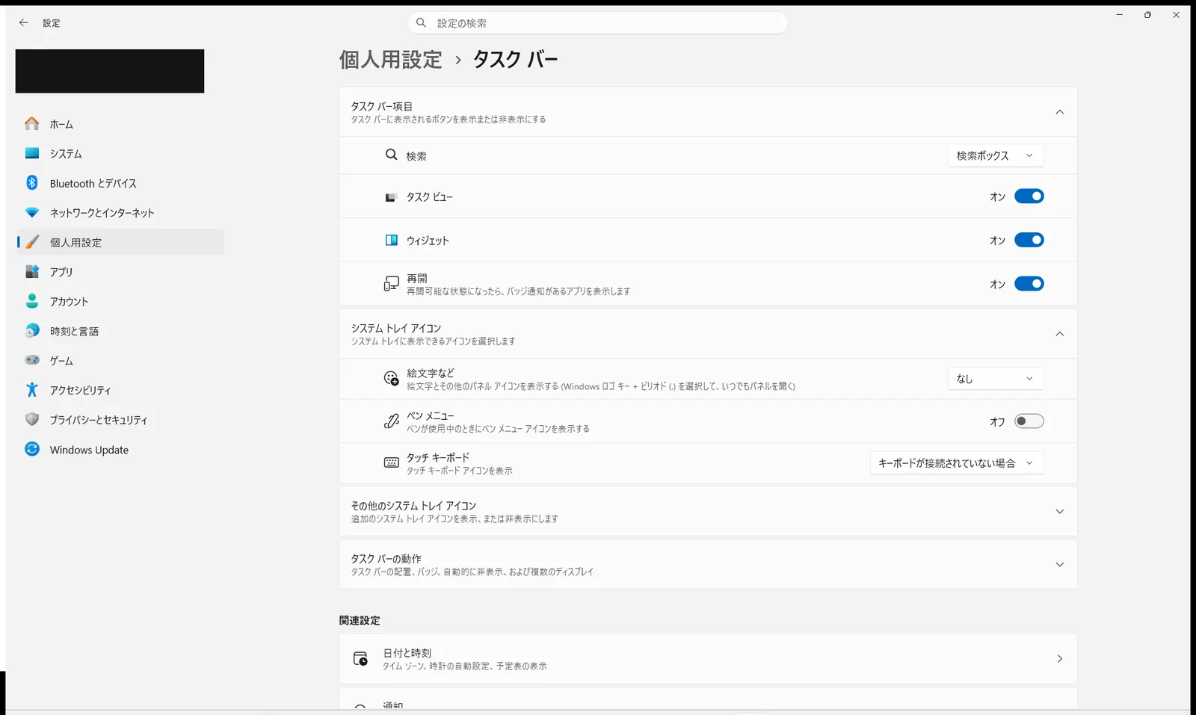Image resolution: width=1196 pixels, height=715 pixels.
Task: Click the ホーム house icon
Action: pyautogui.click(x=31, y=123)
